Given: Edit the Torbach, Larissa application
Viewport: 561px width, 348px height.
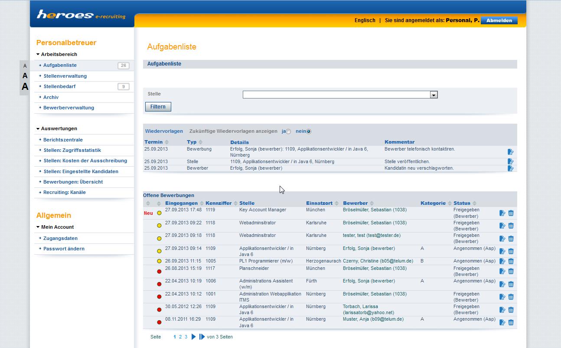Looking at the screenshot, I should tap(502, 310).
